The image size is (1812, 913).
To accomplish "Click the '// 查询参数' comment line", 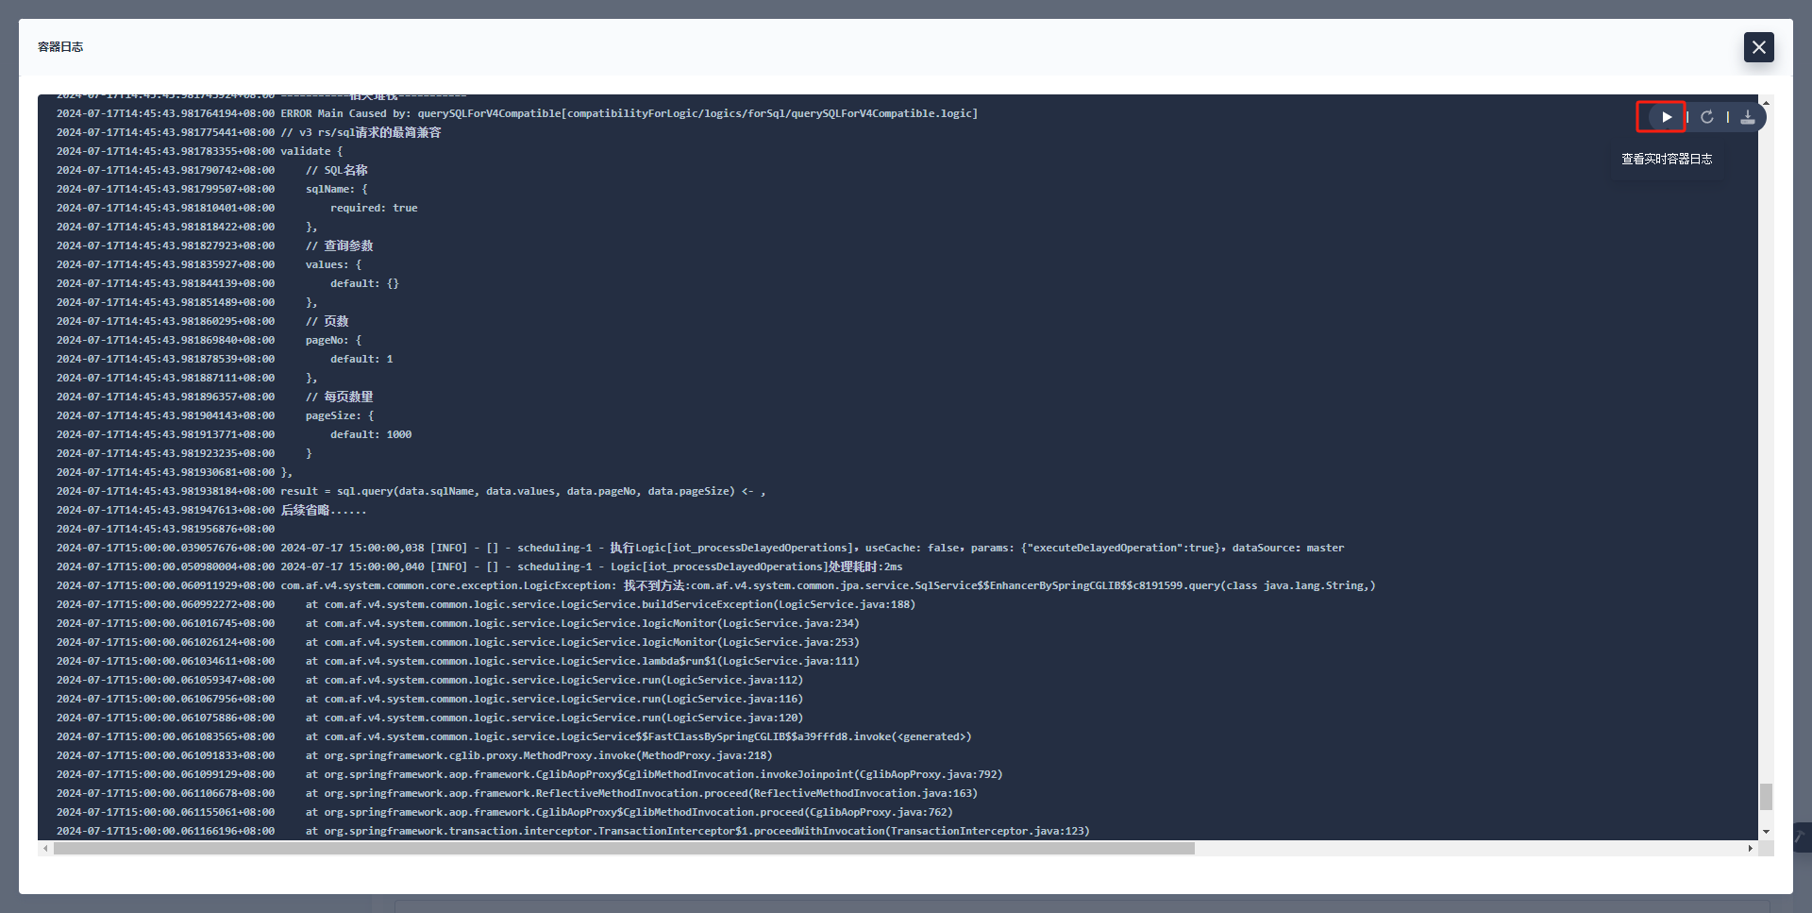I will (214, 245).
